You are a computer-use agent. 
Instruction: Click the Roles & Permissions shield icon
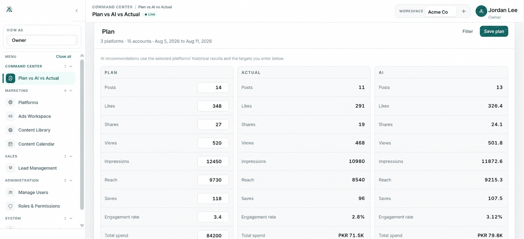point(10,206)
